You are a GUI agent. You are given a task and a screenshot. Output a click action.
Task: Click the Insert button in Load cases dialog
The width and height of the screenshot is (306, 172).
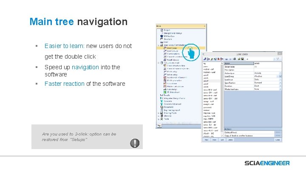coord(214,140)
